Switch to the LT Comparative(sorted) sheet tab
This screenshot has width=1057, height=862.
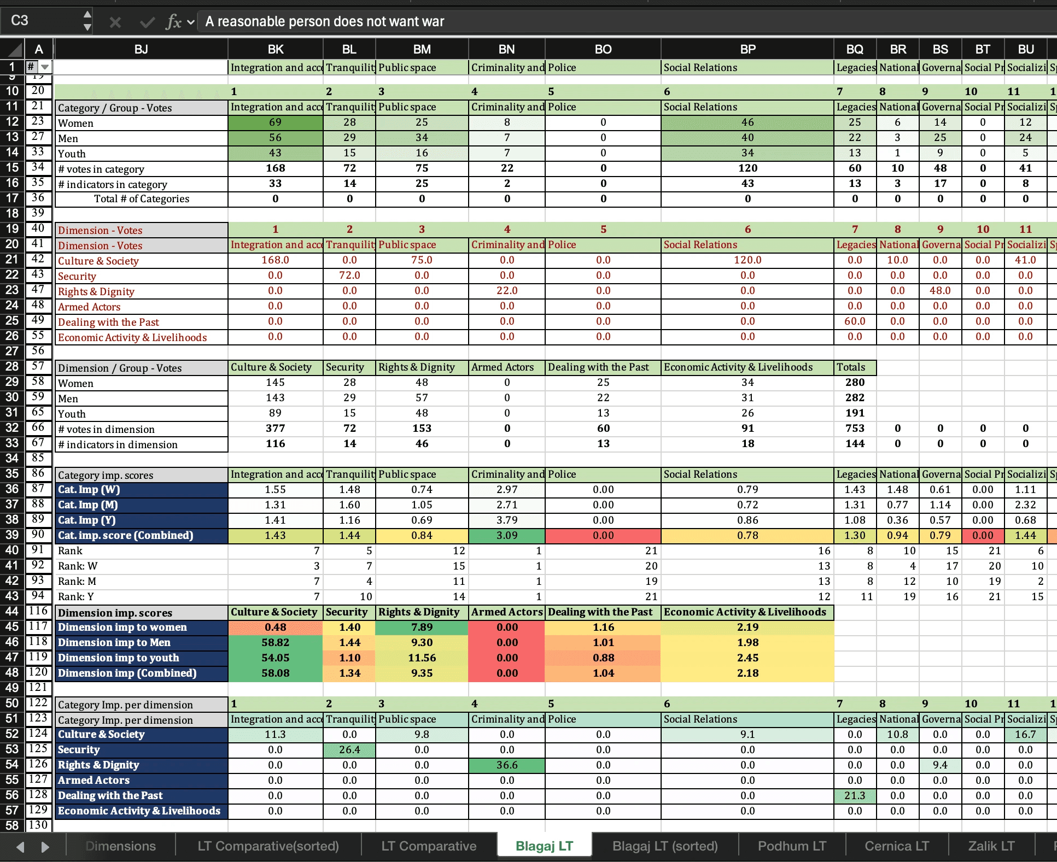tap(268, 846)
